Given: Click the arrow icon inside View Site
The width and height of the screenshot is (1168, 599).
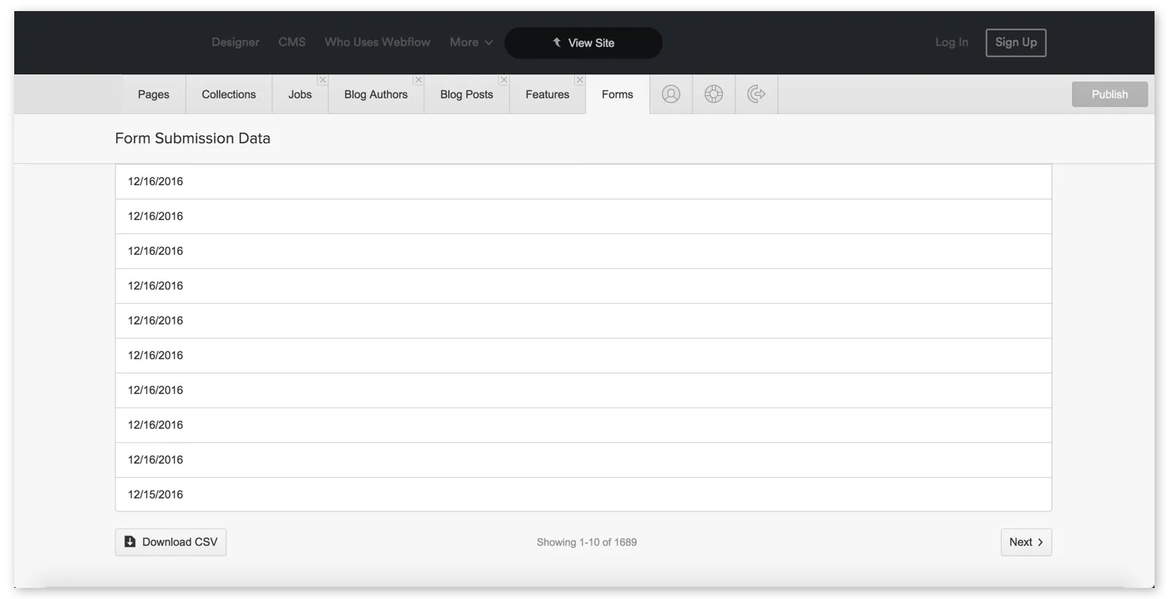Looking at the screenshot, I should tap(557, 42).
